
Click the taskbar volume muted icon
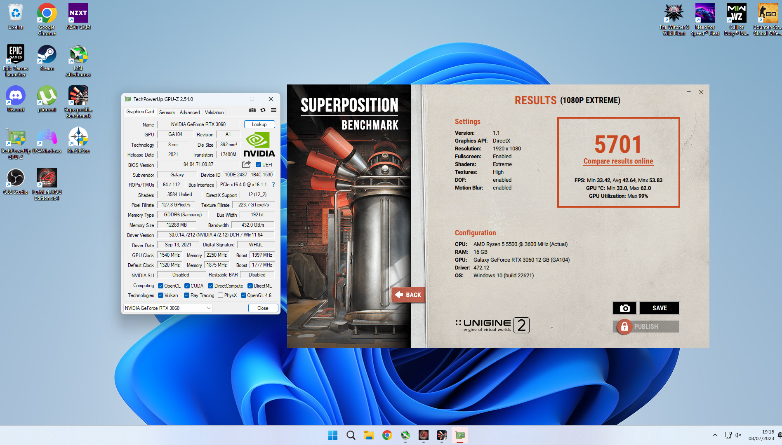coord(738,435)
